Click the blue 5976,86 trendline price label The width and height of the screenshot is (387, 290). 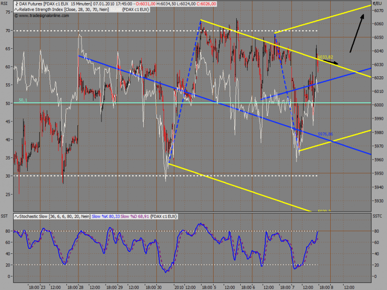[x=325, y=134]
